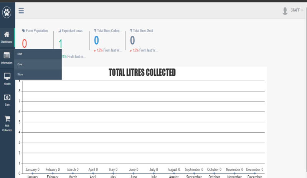Click the Total litres Sold value
This screenshot has width=307, height=178.
coord(132,40)
